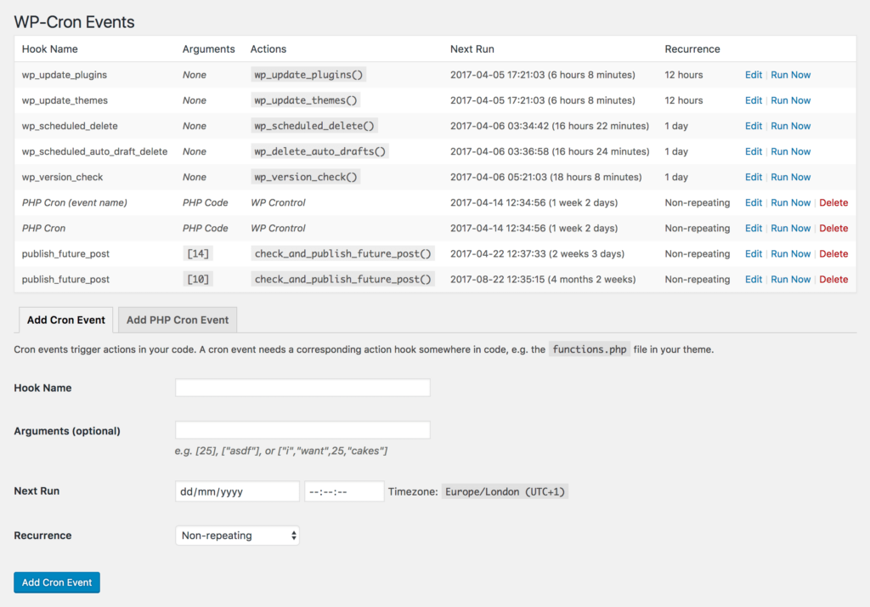
Task: Open the Recurrence dropdown
Action: 236,536
